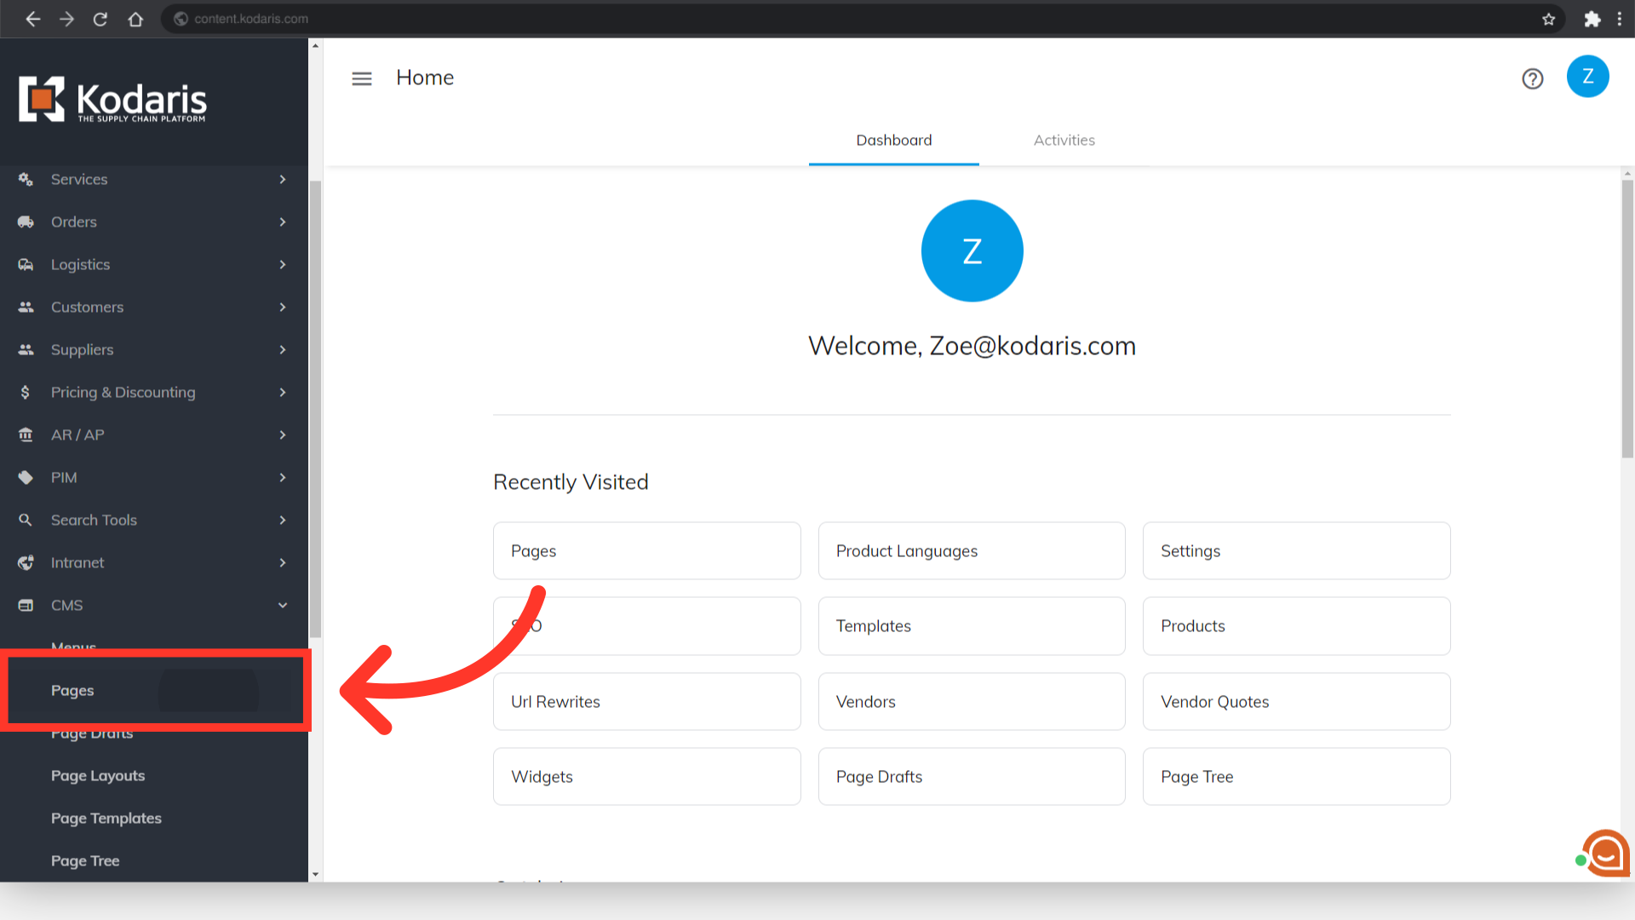The height and width of the screenshot is (920, 1635).
Task: Click the browser extensions puzzle icon
Action: 1592,19
